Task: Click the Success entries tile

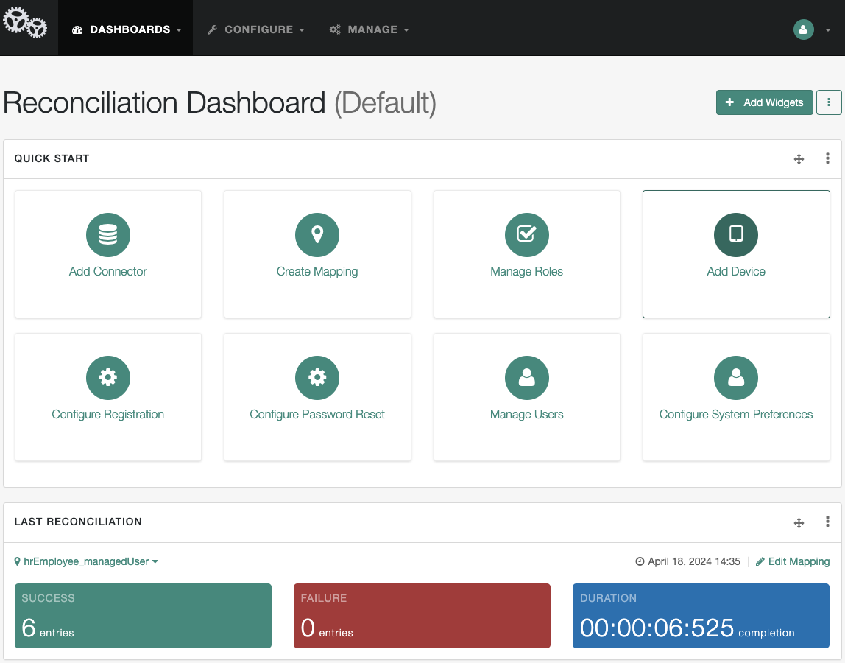Action: point(143,616)
